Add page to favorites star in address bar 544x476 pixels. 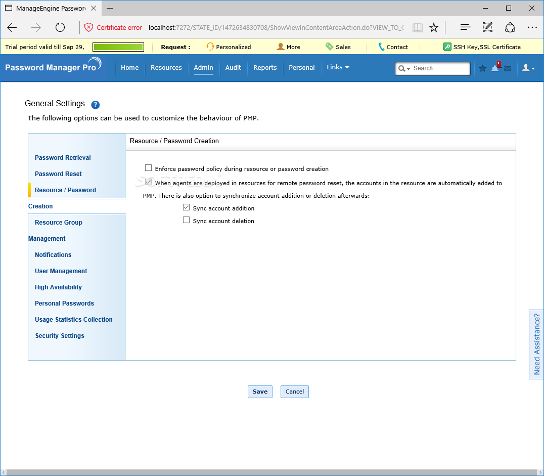(434, 27)
